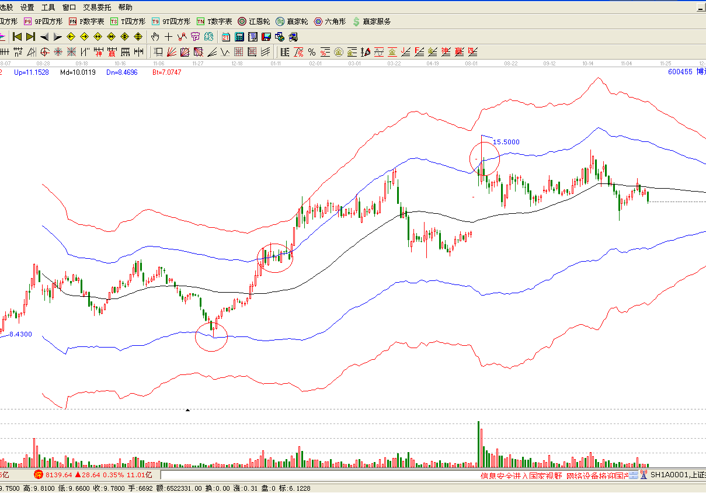Open the 9P四方形 tool
The width and height of the screenshot is (706, 493).
(x=43, y=22)
